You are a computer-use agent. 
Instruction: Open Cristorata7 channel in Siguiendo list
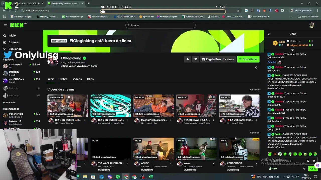(x=21, y=66)
